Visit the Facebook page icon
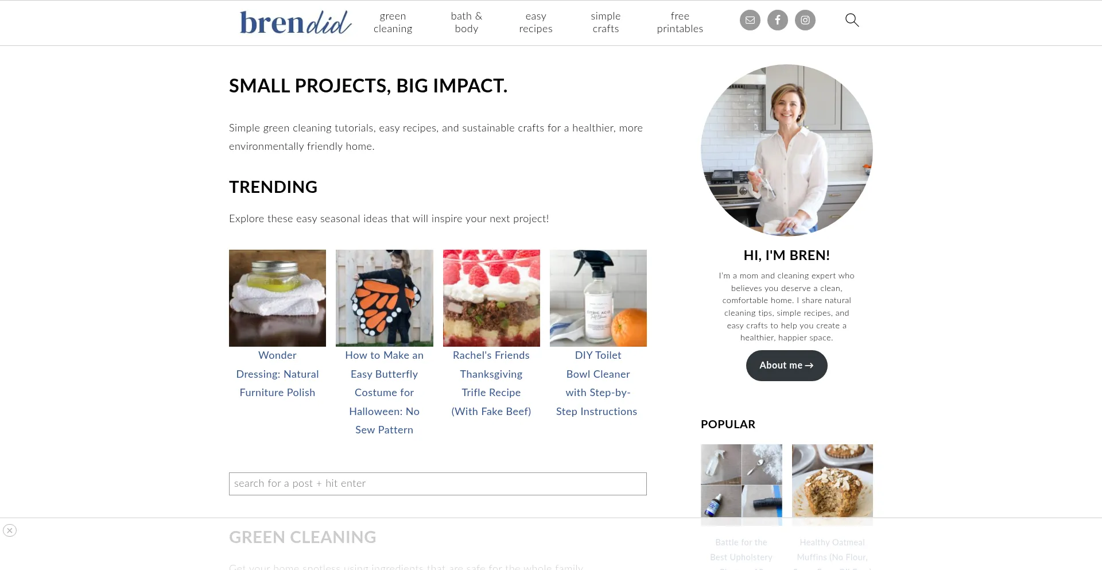The width and height of the screenshot is (1102, 570). (778, 20)
